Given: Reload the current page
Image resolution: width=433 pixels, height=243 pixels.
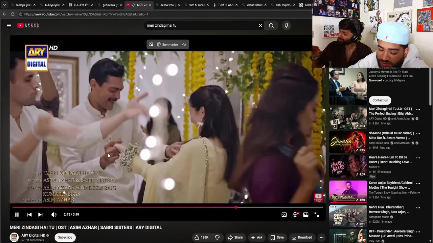Looking at the screenshot, I should (x=13, y=14).
